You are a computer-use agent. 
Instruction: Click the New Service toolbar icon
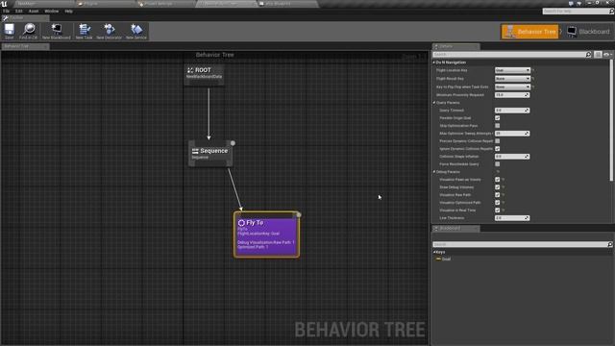(136, 31)
